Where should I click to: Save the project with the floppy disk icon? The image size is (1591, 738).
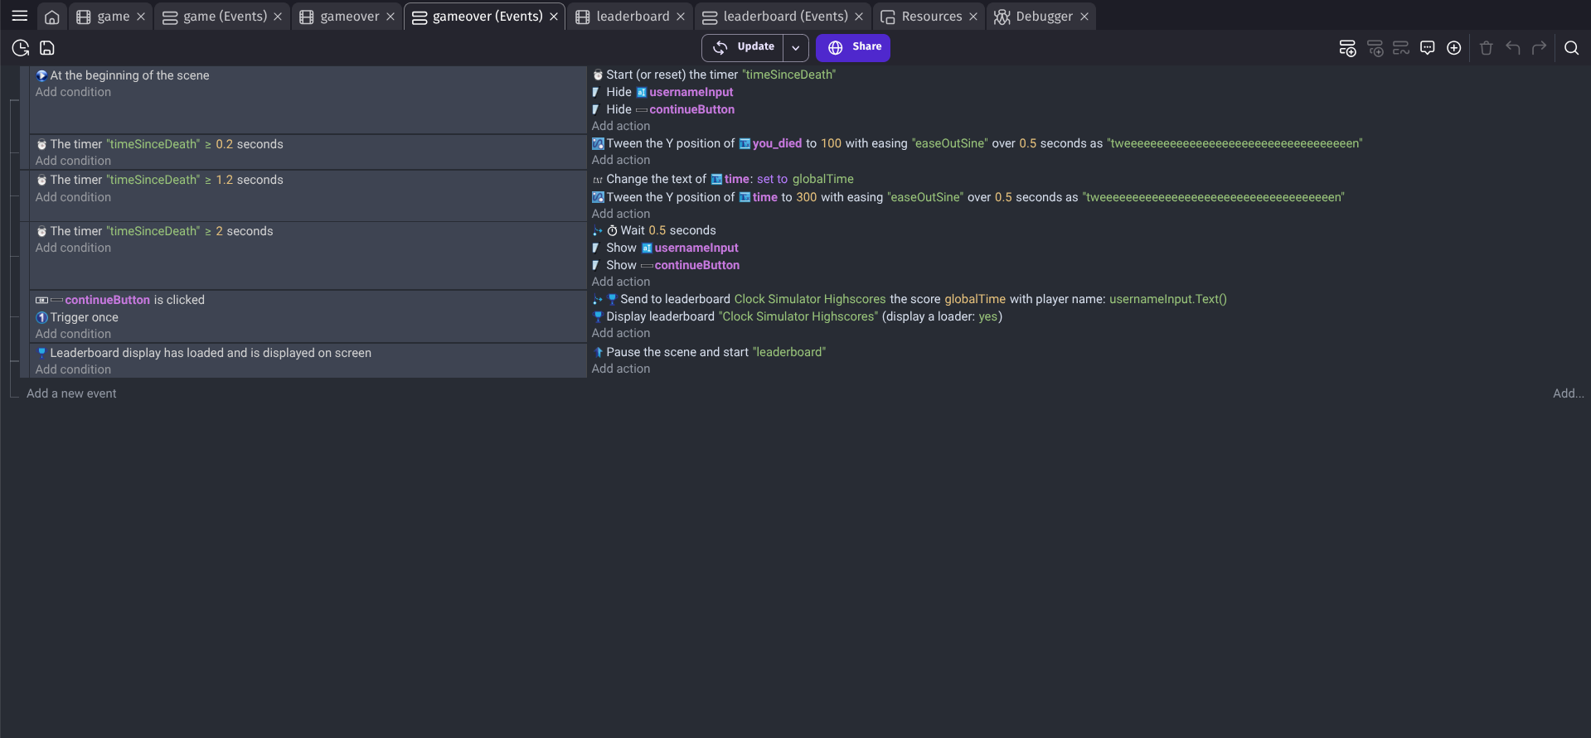tap(47, 48)
